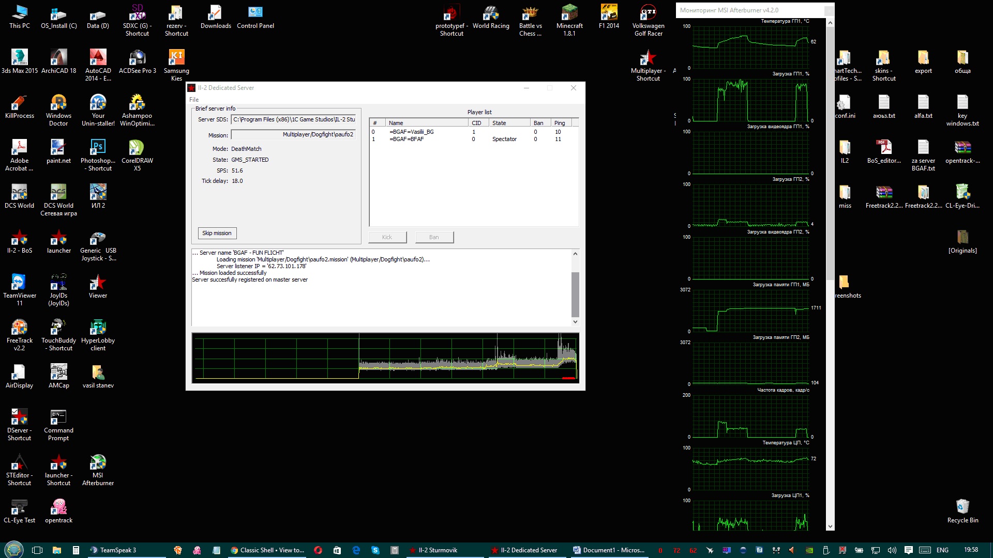993x558 pixels.
Task: Open HyperLobby client desktop icon
Action: click(98, 335)
